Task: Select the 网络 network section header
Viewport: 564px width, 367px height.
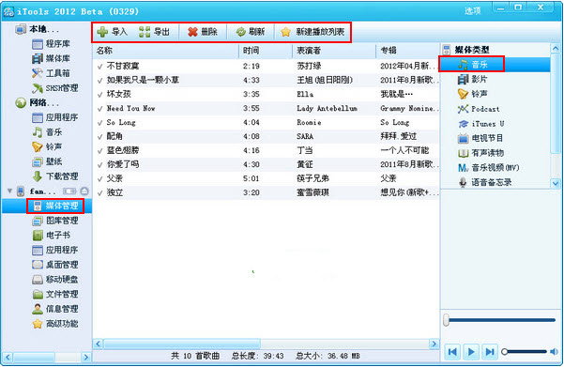Action: pos(37,102)
